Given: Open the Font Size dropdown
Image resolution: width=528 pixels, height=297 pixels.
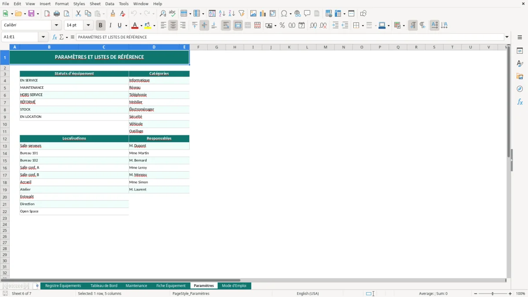Looking at the screenshot, I should tap(88, 26).
